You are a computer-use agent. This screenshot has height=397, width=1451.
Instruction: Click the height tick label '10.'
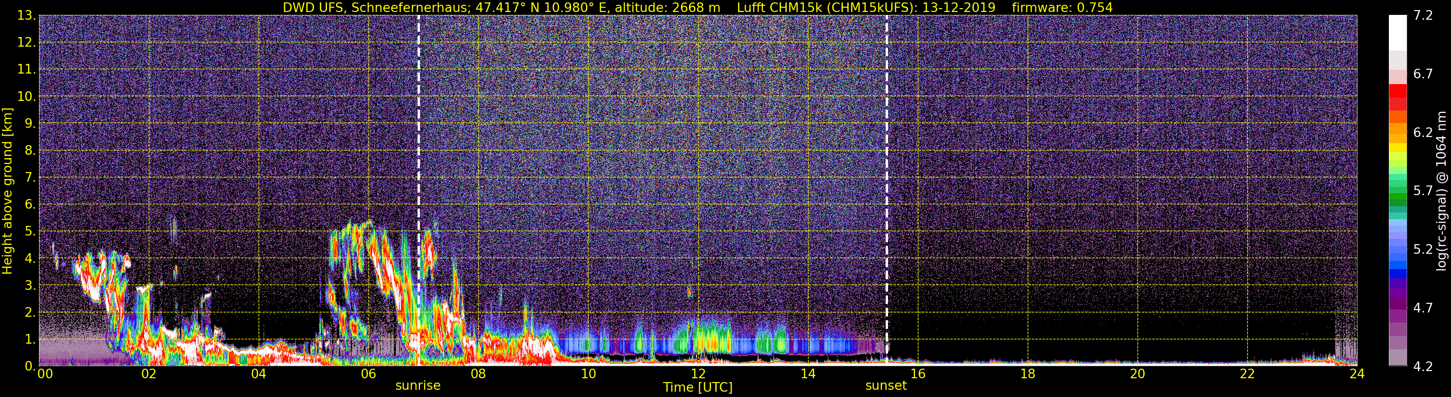[27, 96]
